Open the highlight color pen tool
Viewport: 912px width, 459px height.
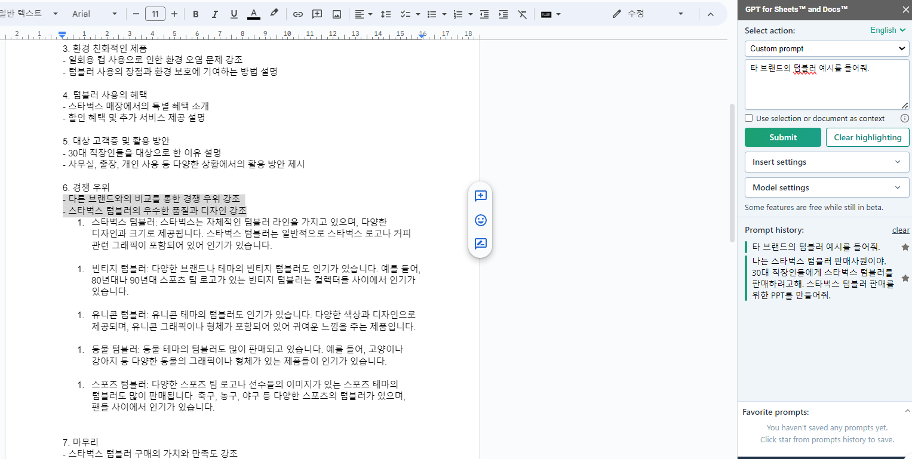pos(274,14)
